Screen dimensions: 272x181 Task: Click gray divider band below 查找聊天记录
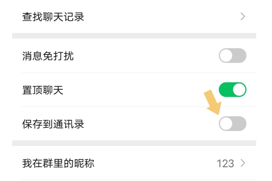pos(134,36)
